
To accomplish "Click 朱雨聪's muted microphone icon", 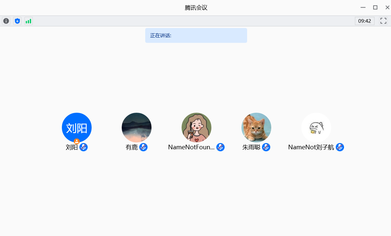I will [266, 147].
